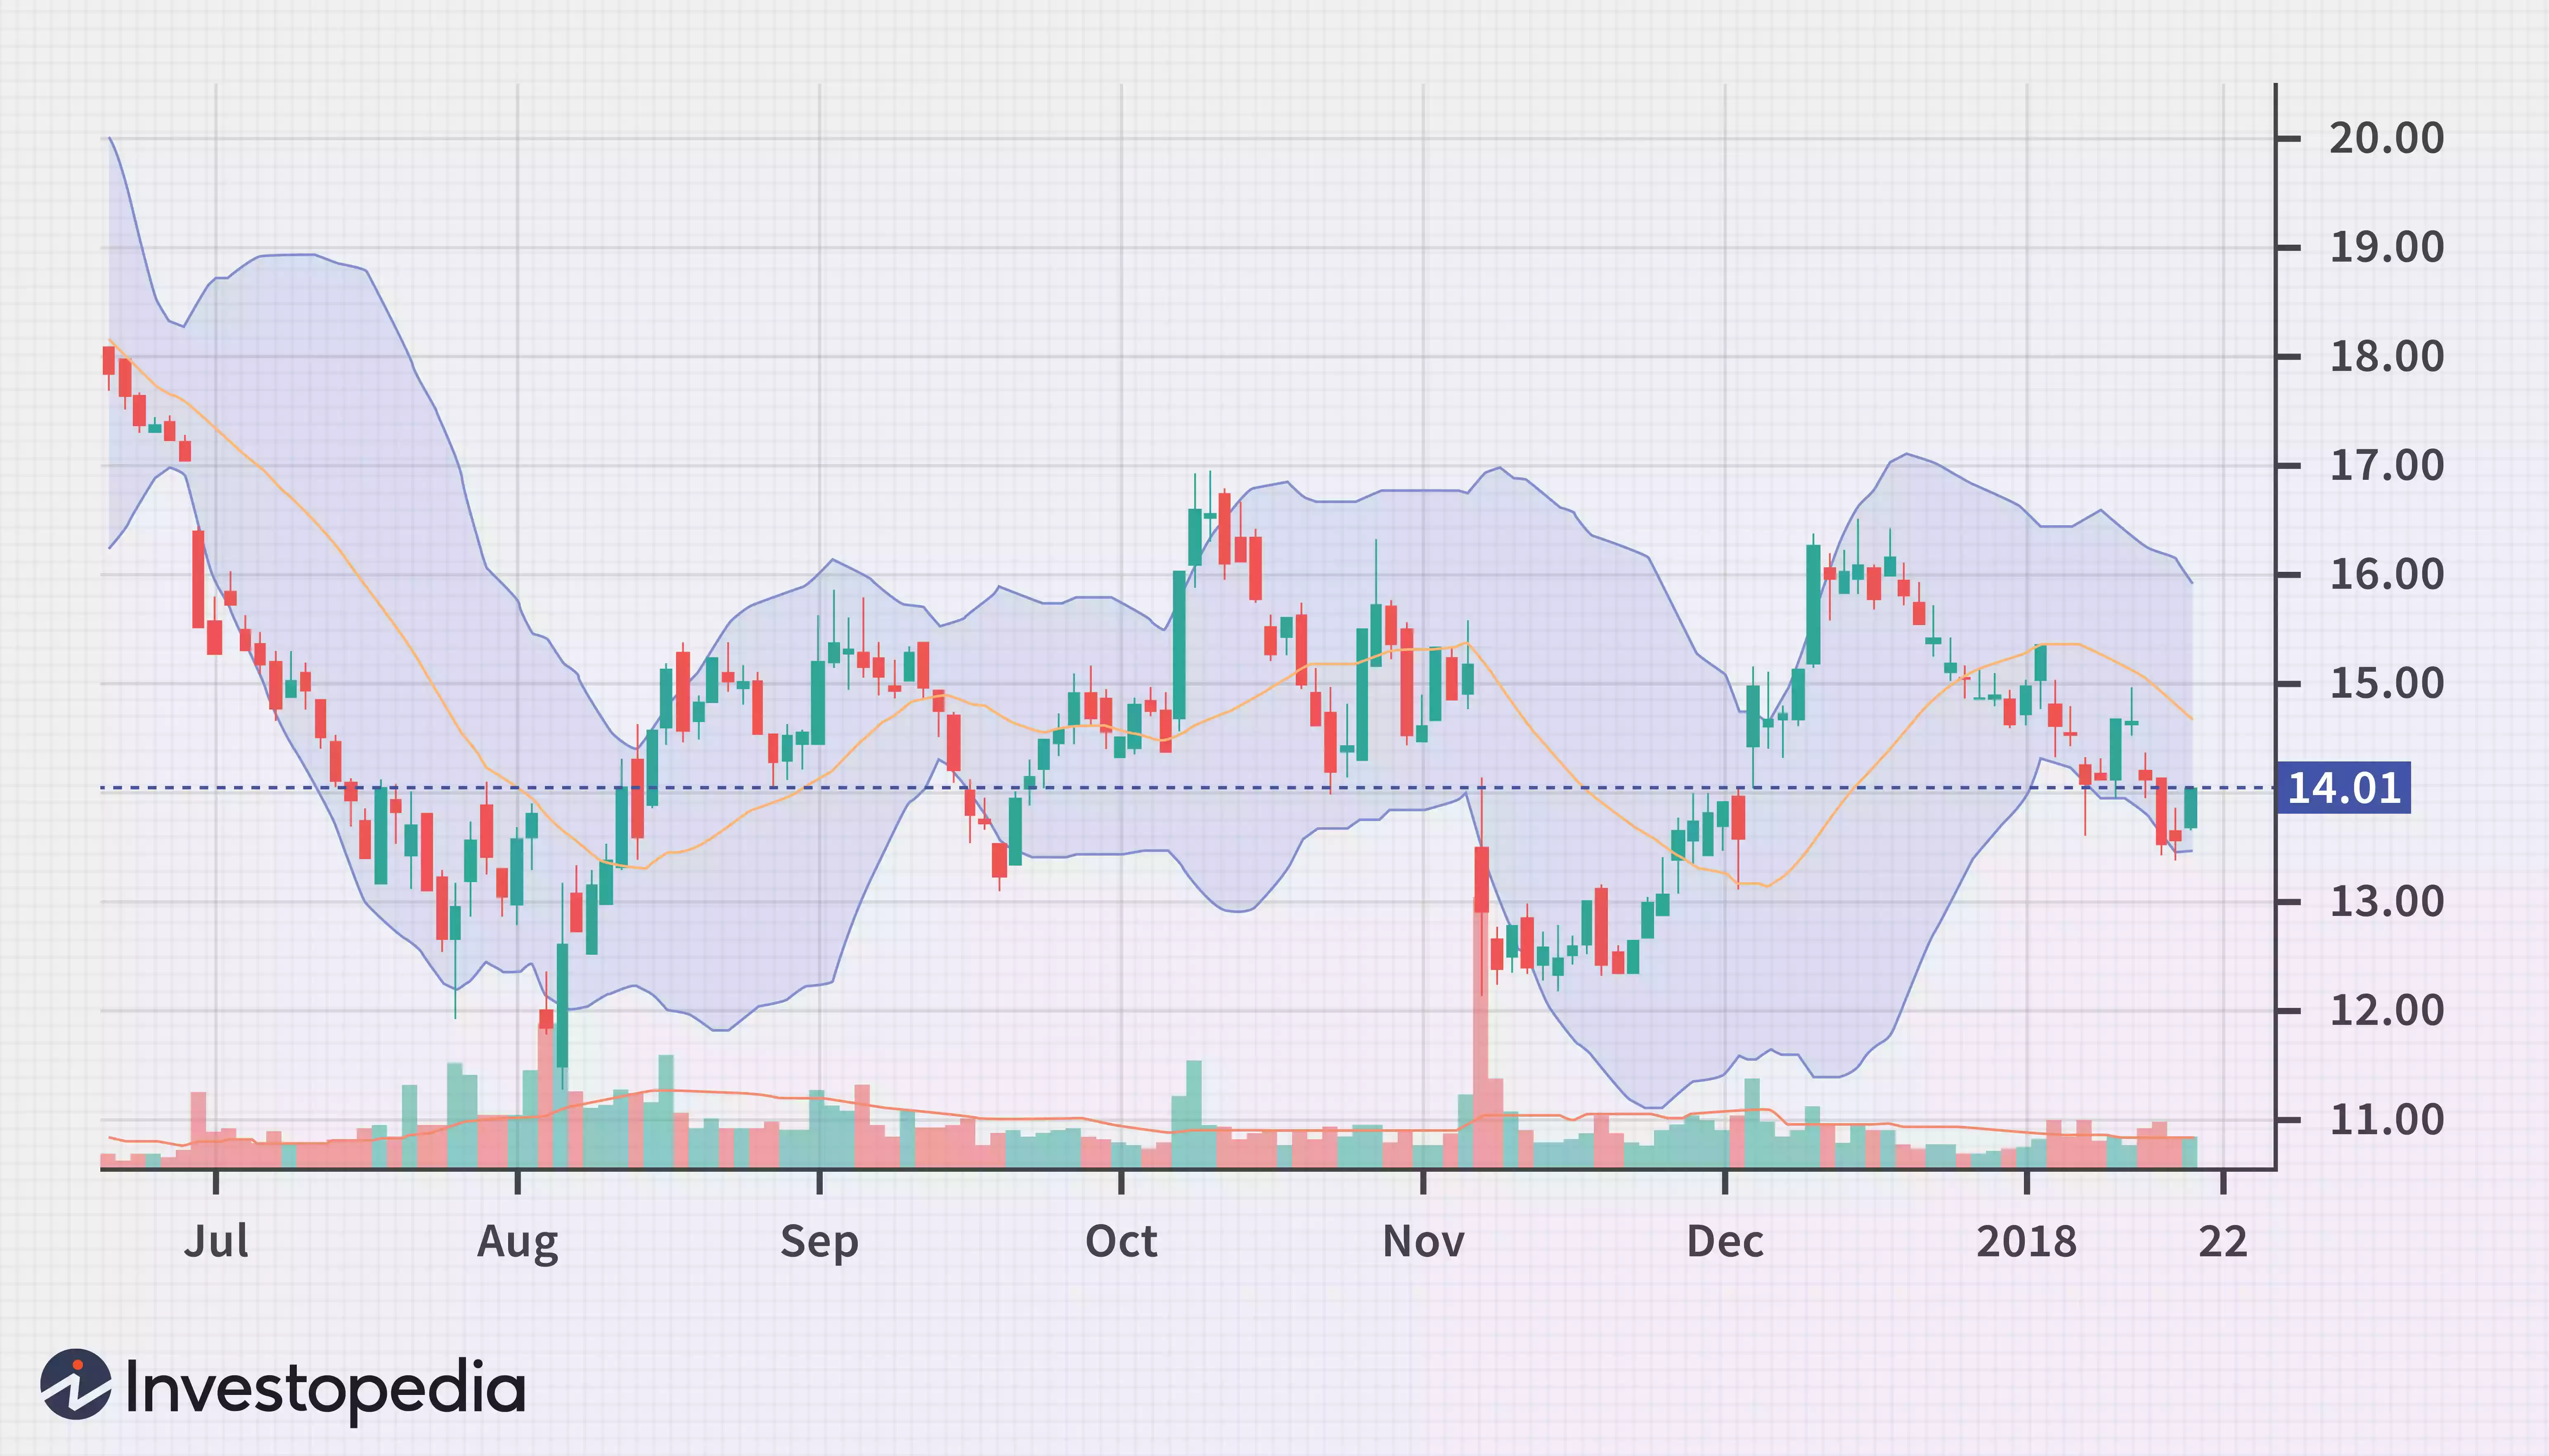
Task: Click the 11.00 price axis label
Action: coord(2386,1119)
